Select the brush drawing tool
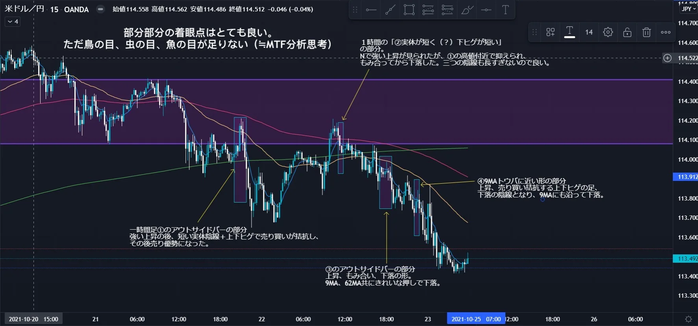This screenshot has width=698, height=326. 467,10
